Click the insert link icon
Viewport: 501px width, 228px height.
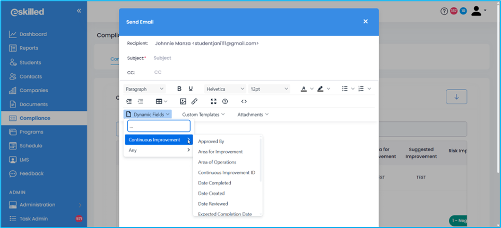click(194, 101)
